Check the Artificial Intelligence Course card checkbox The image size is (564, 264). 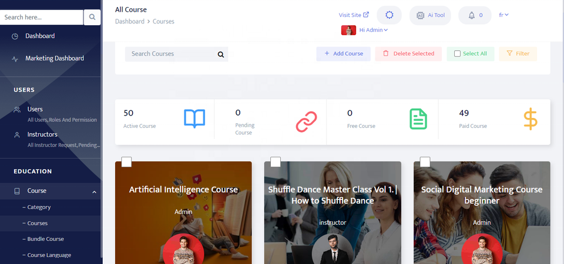click(x=126, y=162)
